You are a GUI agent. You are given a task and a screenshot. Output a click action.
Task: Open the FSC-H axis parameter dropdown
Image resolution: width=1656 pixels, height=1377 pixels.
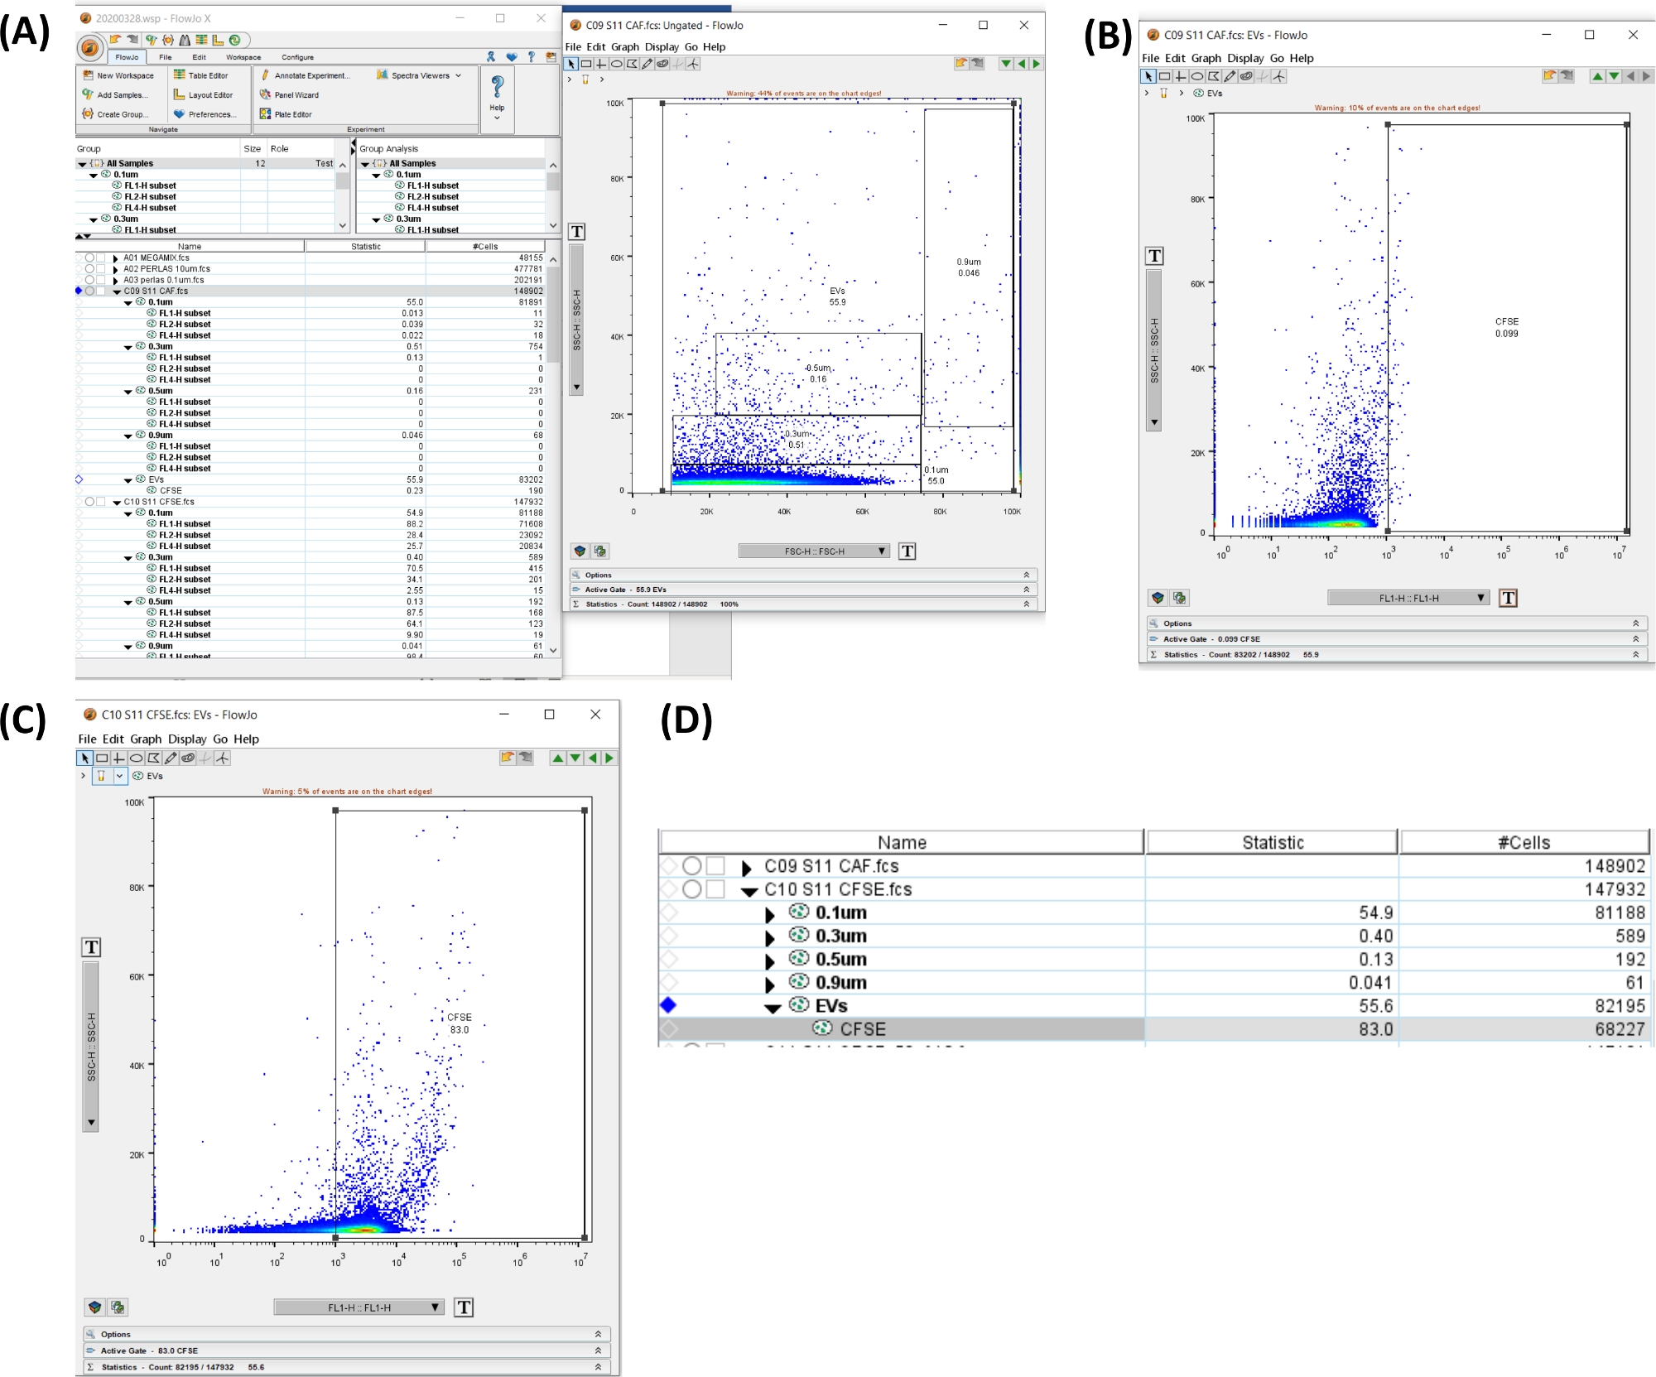coord(814,551)
